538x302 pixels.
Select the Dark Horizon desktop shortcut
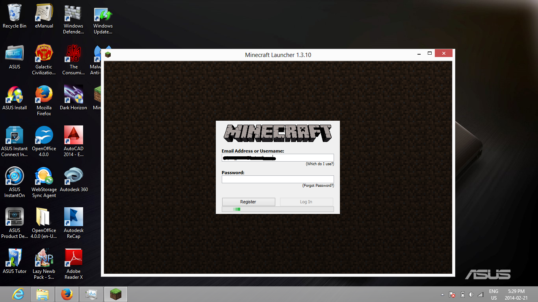pos(74,98)
